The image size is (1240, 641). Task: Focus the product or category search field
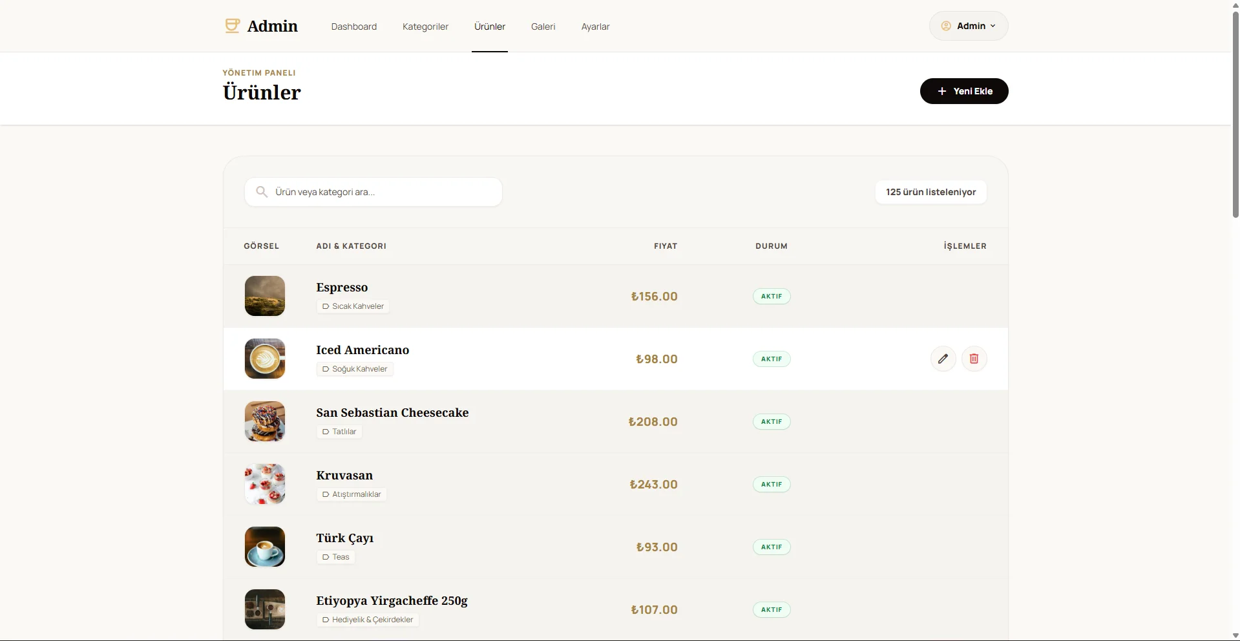[x=373, y=192]
